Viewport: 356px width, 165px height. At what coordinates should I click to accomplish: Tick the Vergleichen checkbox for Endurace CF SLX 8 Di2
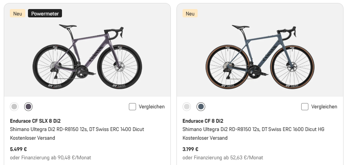tap(132, 107)
